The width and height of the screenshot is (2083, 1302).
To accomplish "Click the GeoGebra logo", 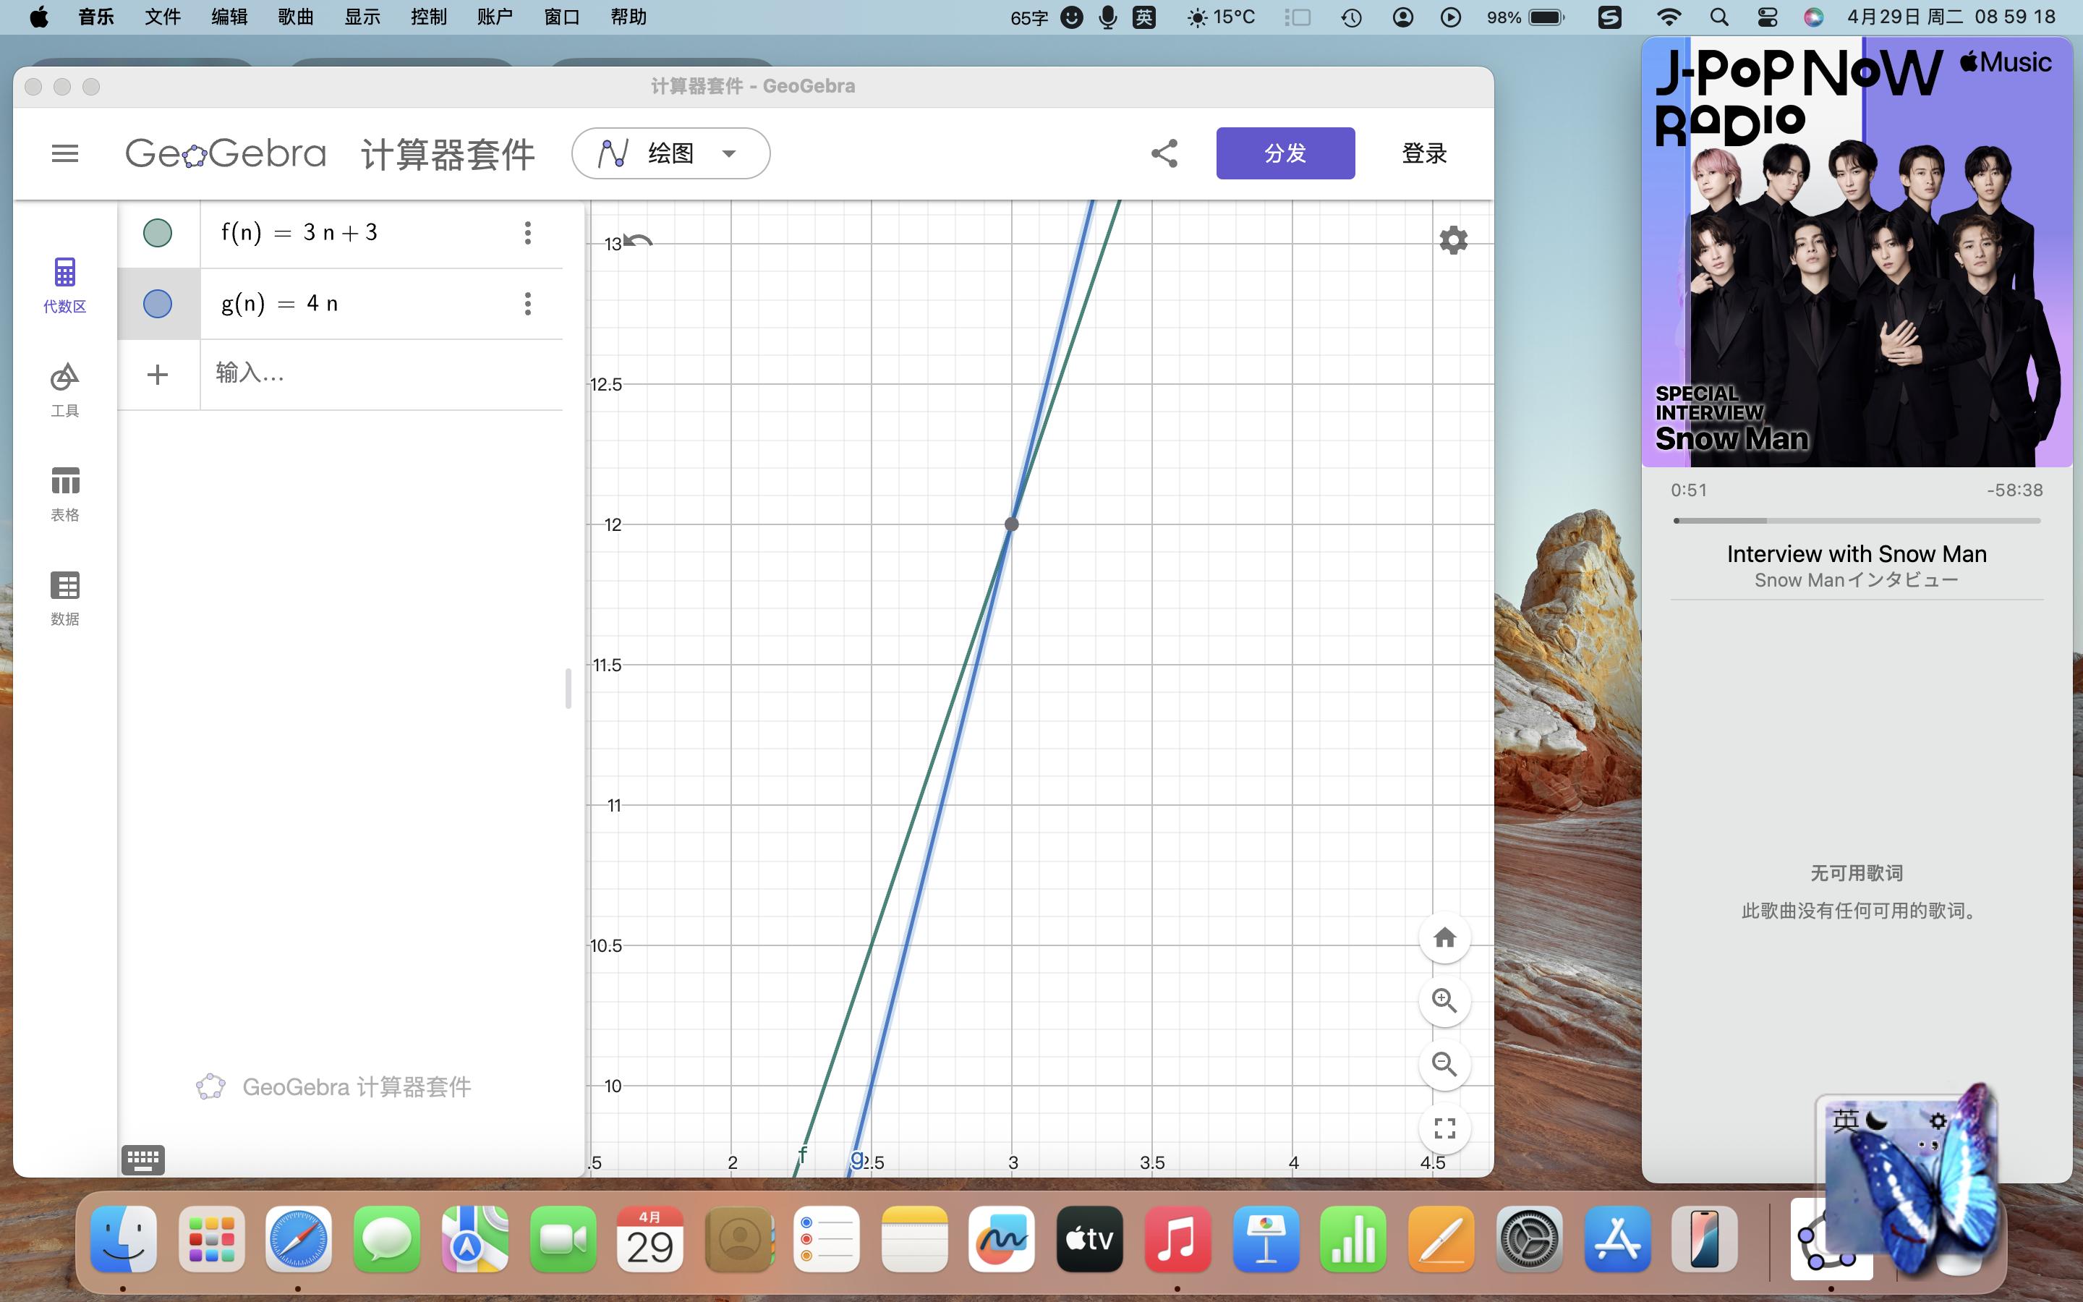I will click(226, 154).
